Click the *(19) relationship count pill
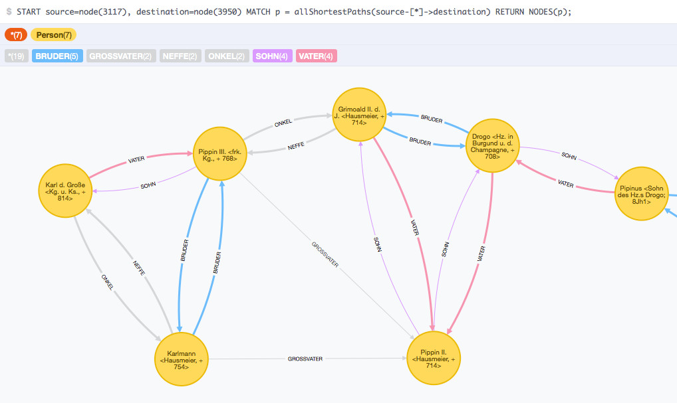 pos(16,56)
